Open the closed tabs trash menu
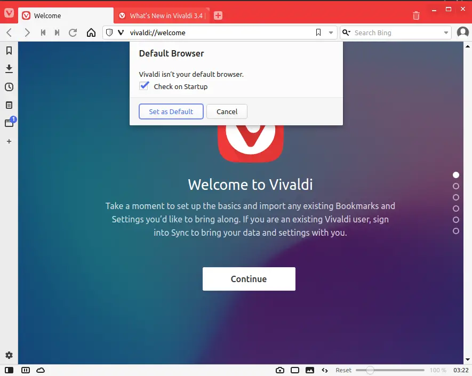Viewport: 472px width, 376px height. [416, 15]
